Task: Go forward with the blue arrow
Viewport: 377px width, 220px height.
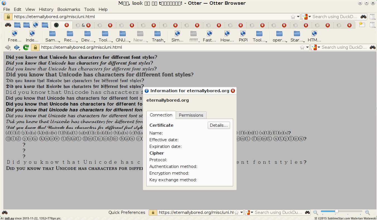Action: click(17, 47)
